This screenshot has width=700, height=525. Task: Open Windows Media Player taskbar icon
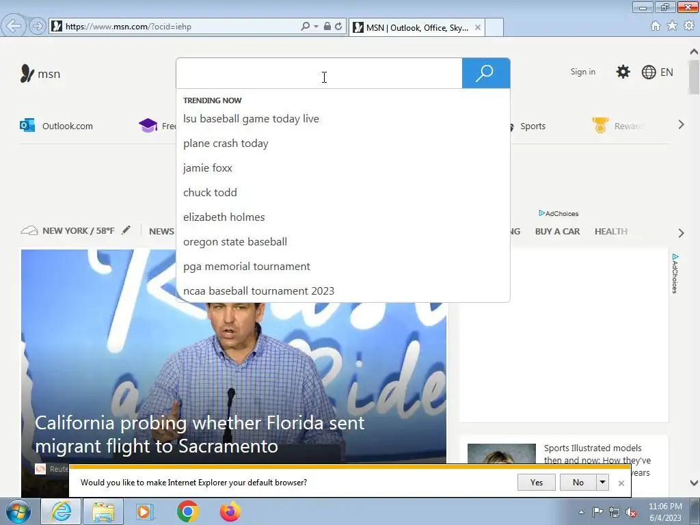(144, 511)
